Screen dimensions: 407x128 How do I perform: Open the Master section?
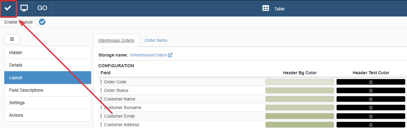coord(48,53)
